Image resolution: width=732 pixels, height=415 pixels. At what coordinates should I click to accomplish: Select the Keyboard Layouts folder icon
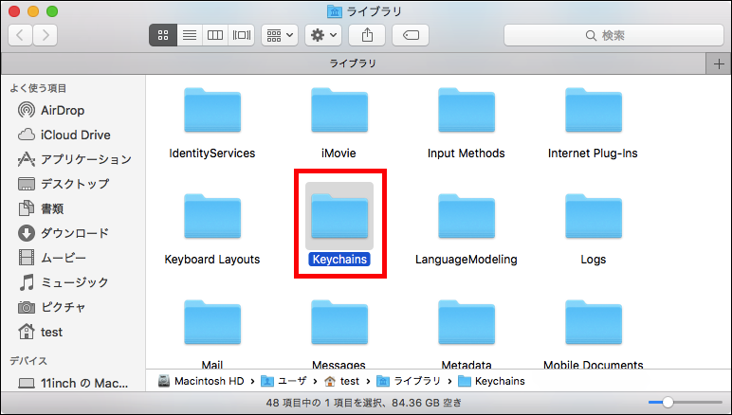pyautogui.click(x=212, y=216)
